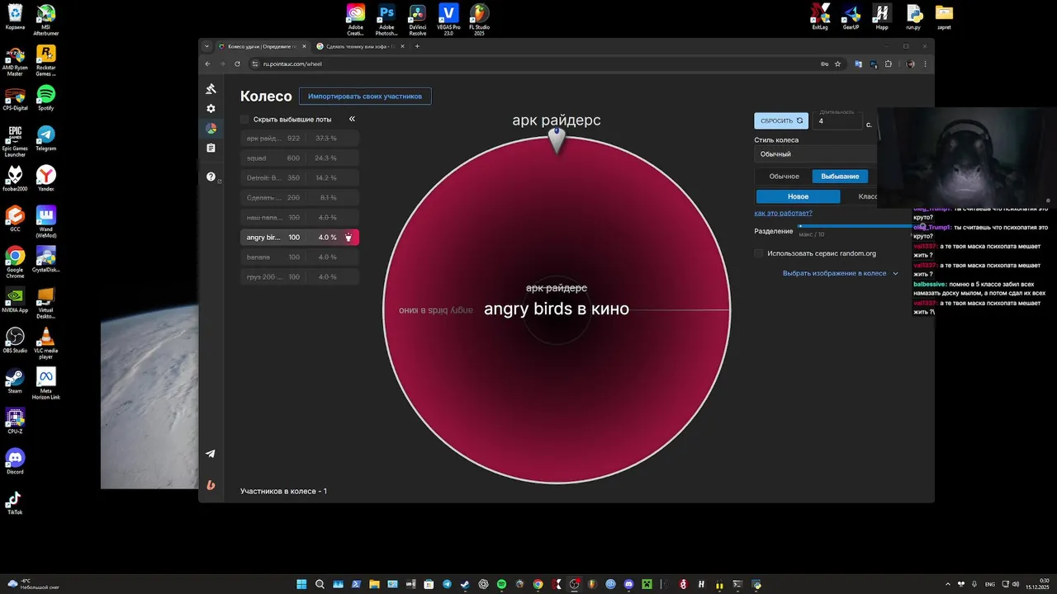The width and height of the screenshot is (1057, 594).
Task: Click the СБРОСИТЬ reset button
Action: [x=781, y=120]
